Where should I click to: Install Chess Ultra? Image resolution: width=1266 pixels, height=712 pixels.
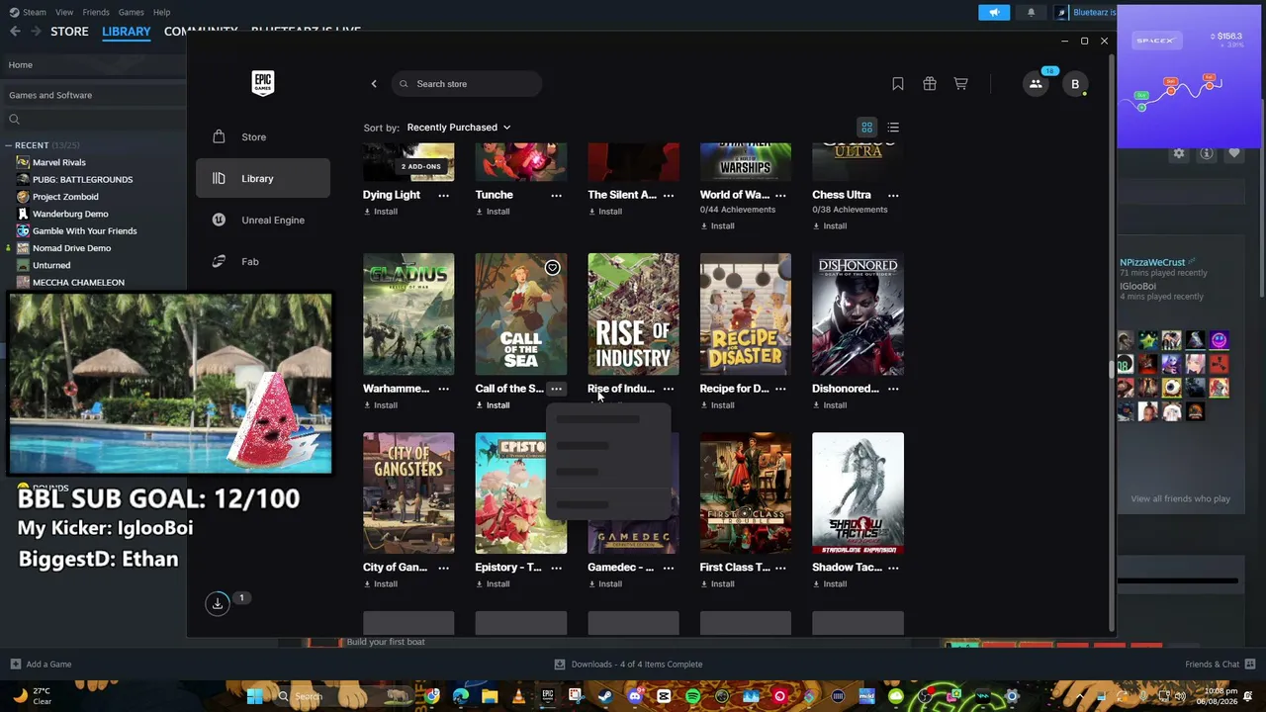(x=830, y=225)
